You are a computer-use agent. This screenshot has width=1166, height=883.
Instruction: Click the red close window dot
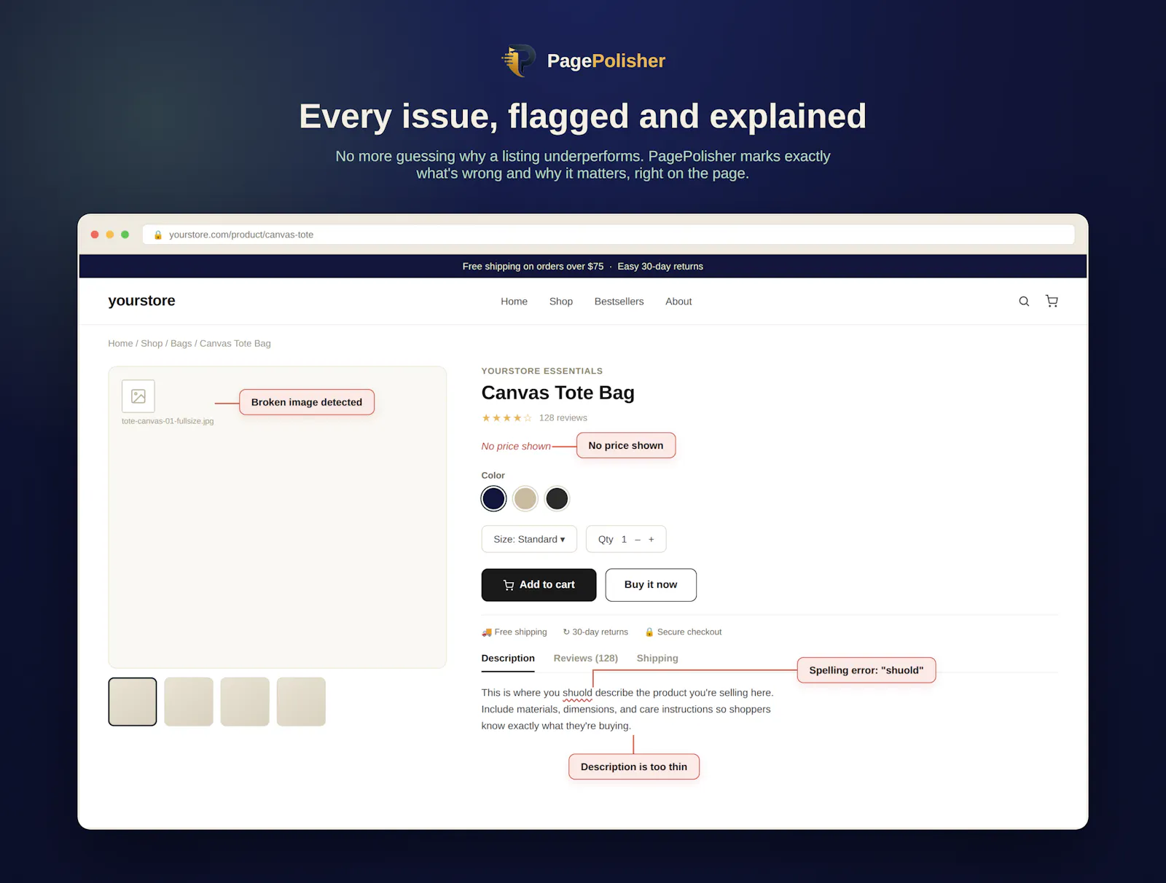pyautogui.click(x=95, y=235)
